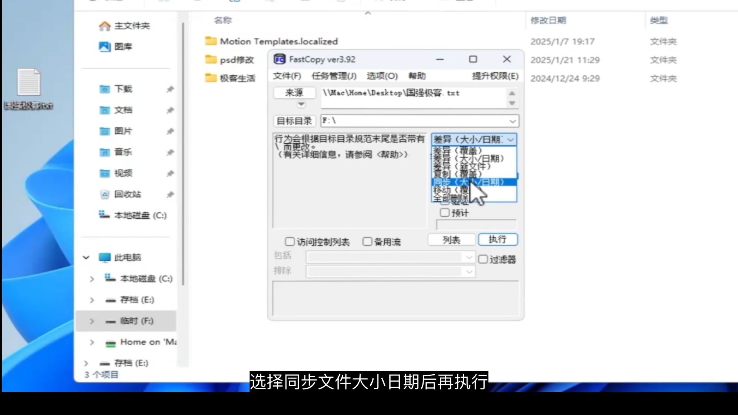Sort by 名称 column header
This screenshot has height=415, width=738.
point(223,20)
